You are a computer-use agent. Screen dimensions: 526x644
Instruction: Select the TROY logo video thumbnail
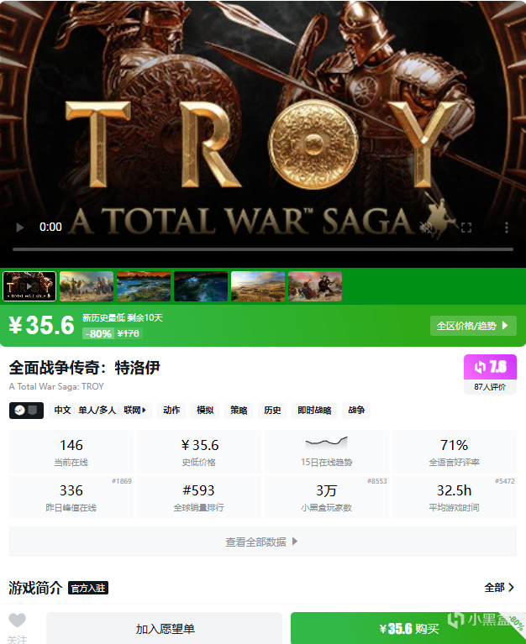click(29, 286)
